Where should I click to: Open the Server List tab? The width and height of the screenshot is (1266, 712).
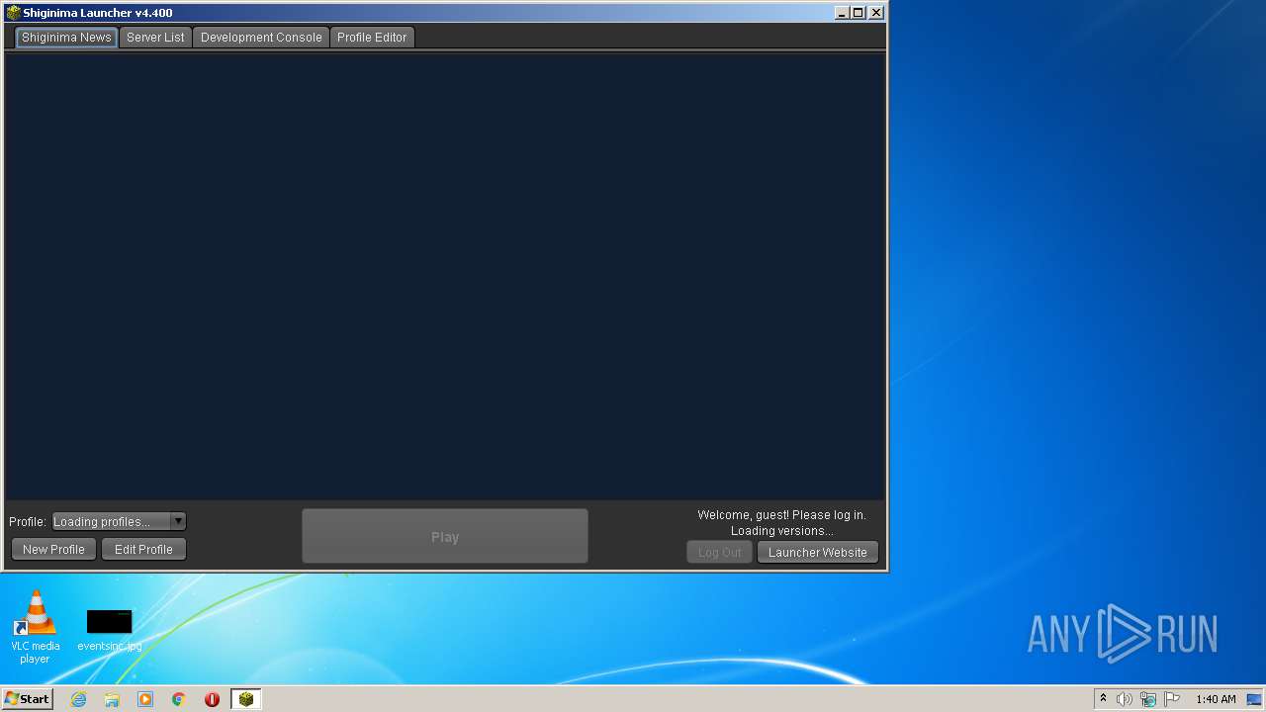155,38
